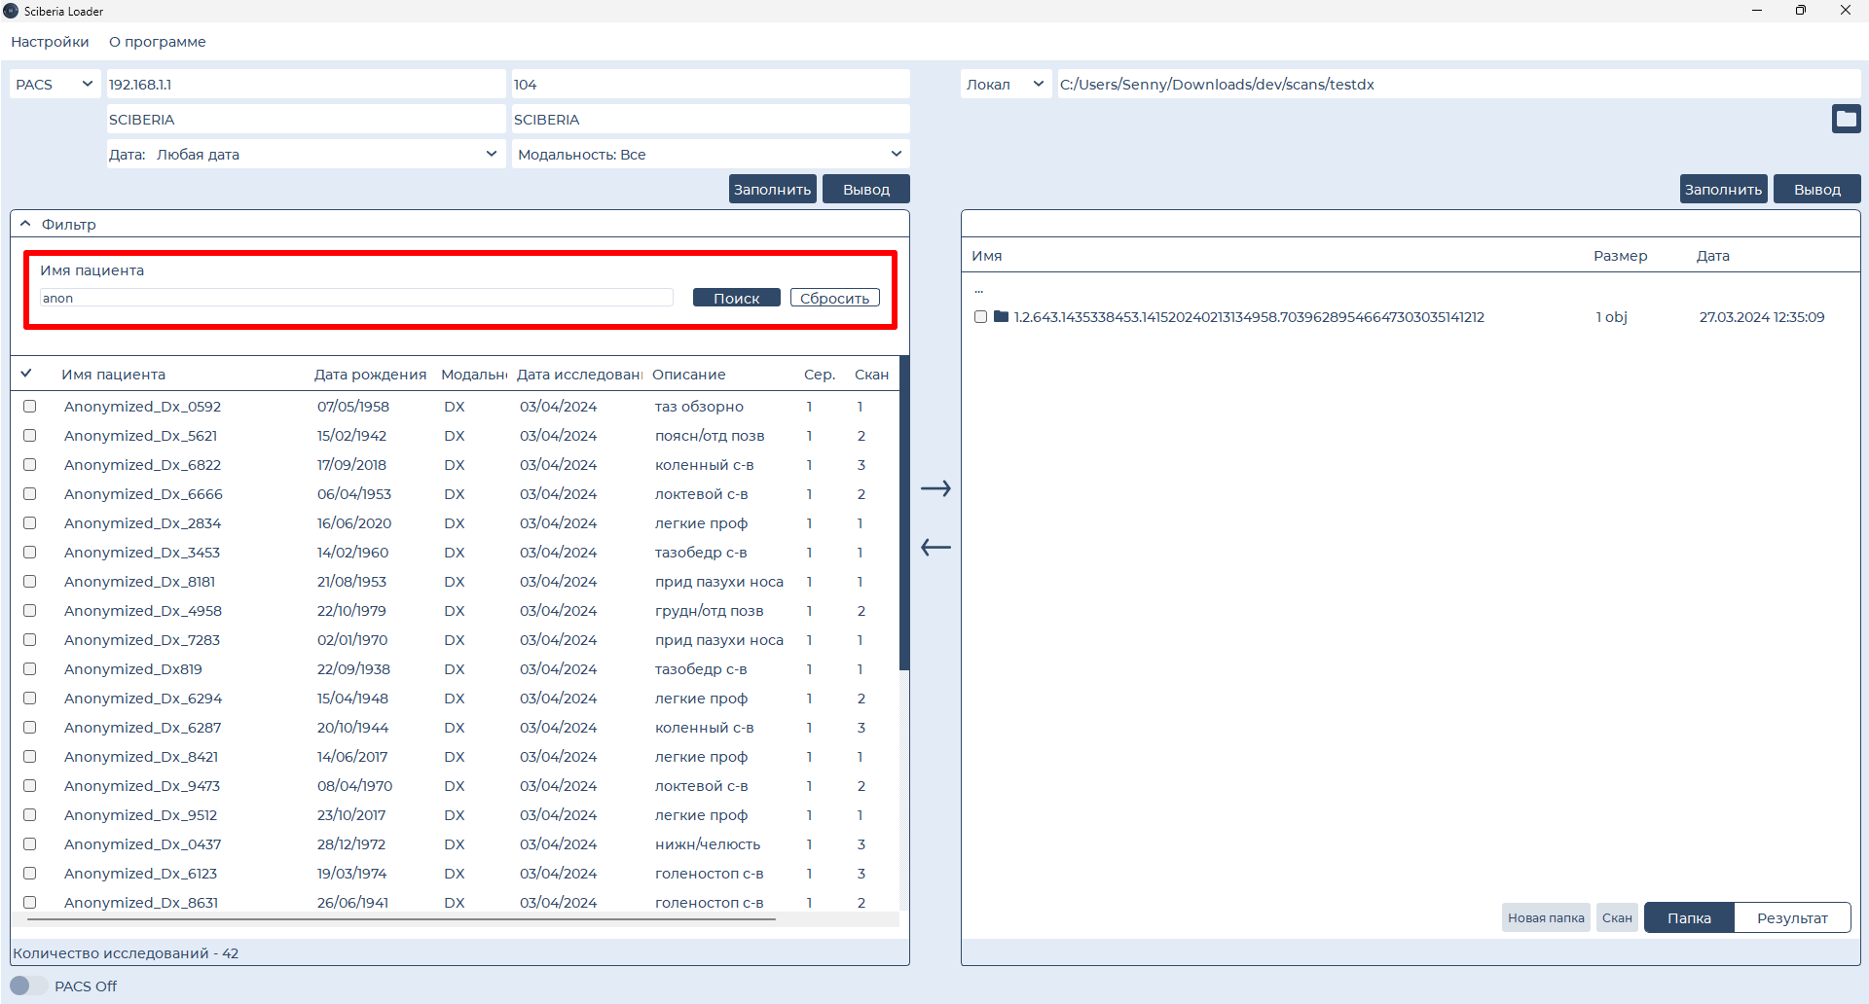
Task: Click the Новая папка button
Action: (x=1546, y=918)
